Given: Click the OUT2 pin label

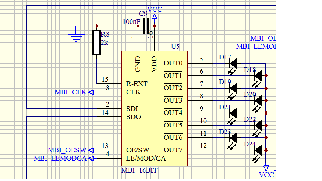Looking at the screenshot, I should tap(173, 88).
